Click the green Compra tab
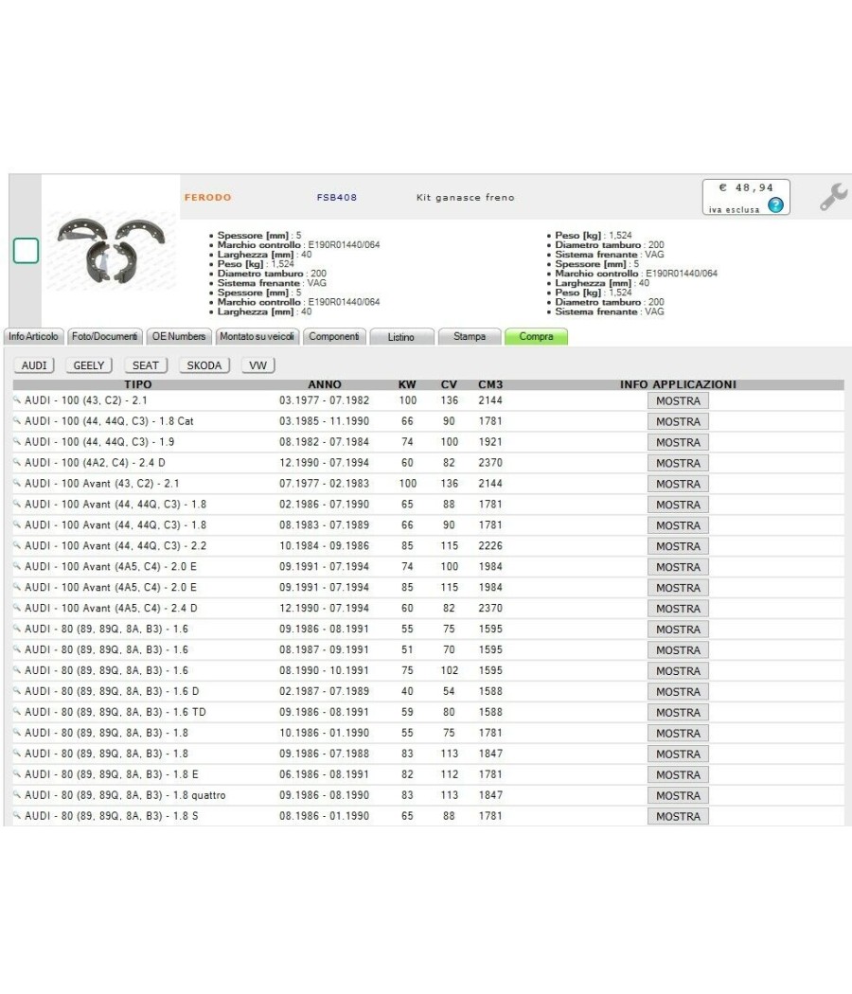The height and width of the screenshot is (994, 852). tap(537, 337)
